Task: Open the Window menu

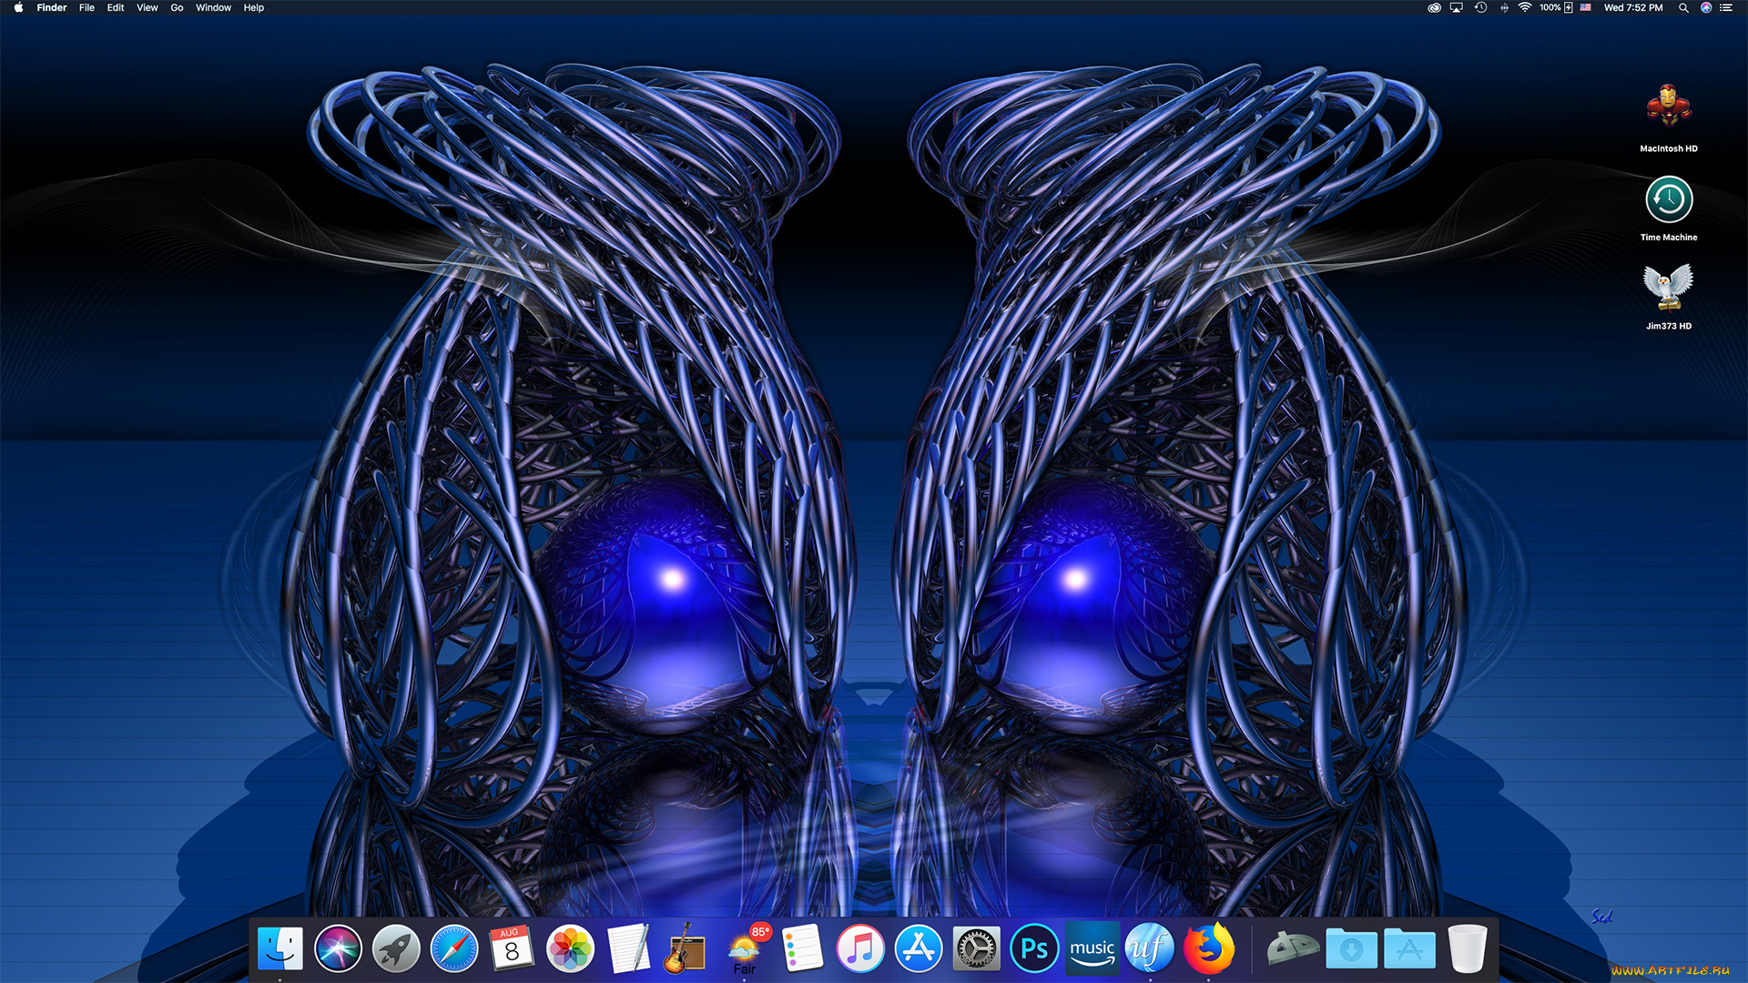Action: (x=213, y=7)
